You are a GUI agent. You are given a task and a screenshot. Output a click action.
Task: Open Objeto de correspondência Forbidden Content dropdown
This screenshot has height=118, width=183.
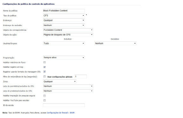click(68, 30)
